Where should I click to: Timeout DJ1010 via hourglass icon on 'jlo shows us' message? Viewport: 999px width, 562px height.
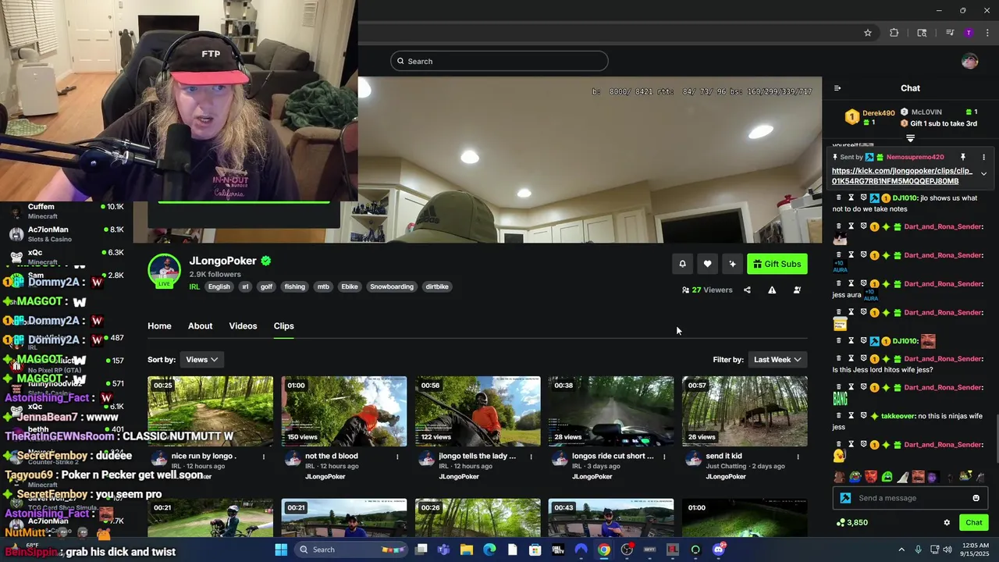tap(851, 197)
